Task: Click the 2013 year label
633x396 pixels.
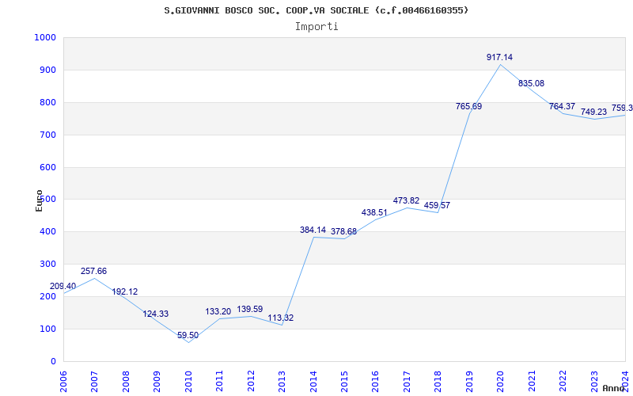Action: click(x=282, y=381)
